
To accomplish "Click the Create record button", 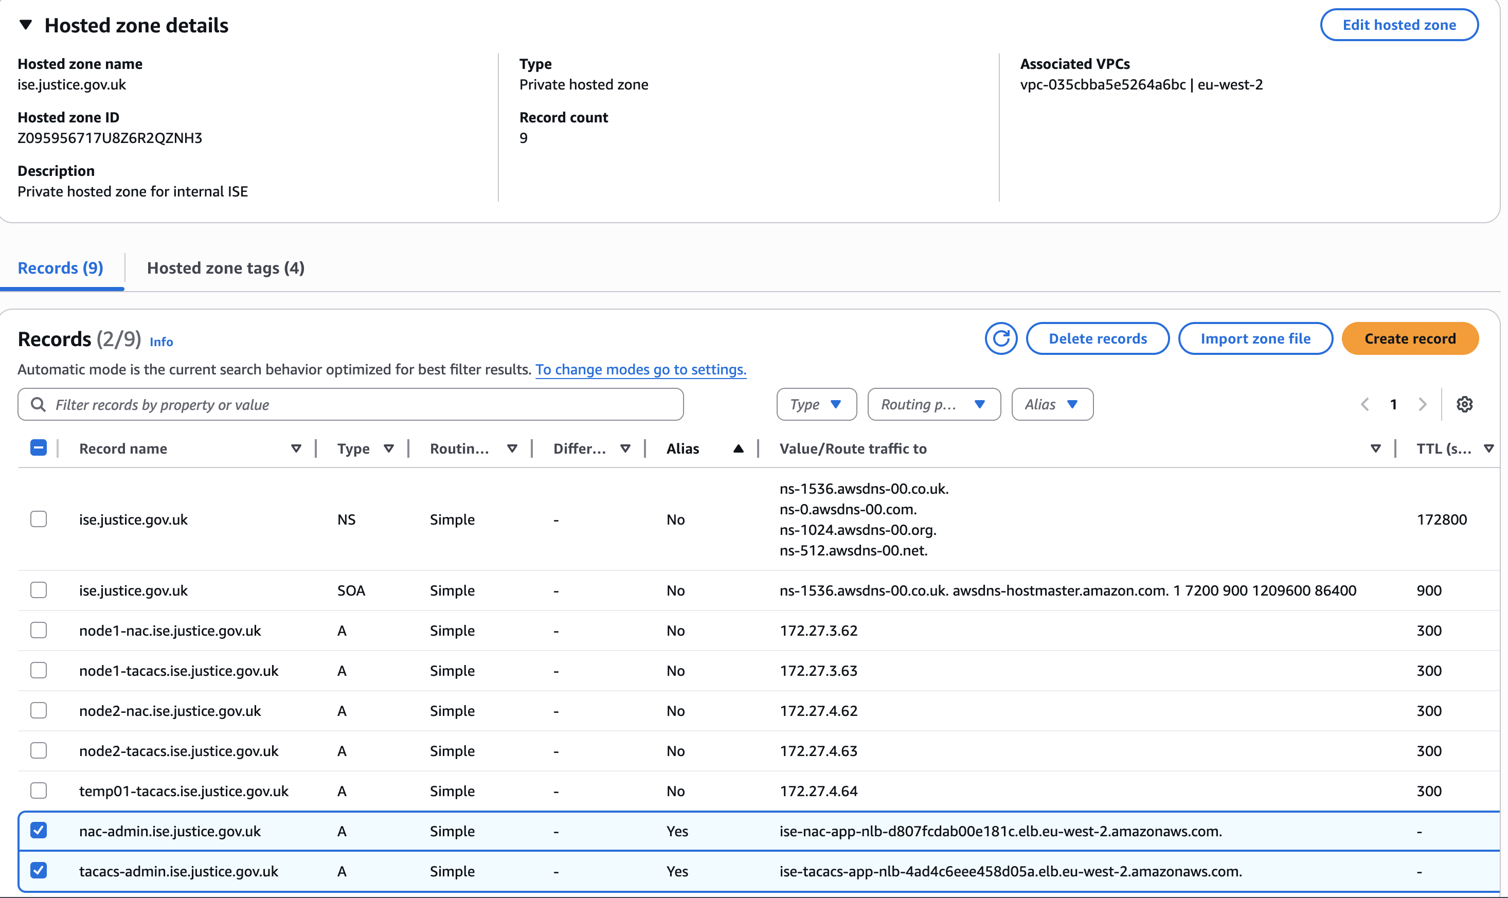I will [1409, 338].
